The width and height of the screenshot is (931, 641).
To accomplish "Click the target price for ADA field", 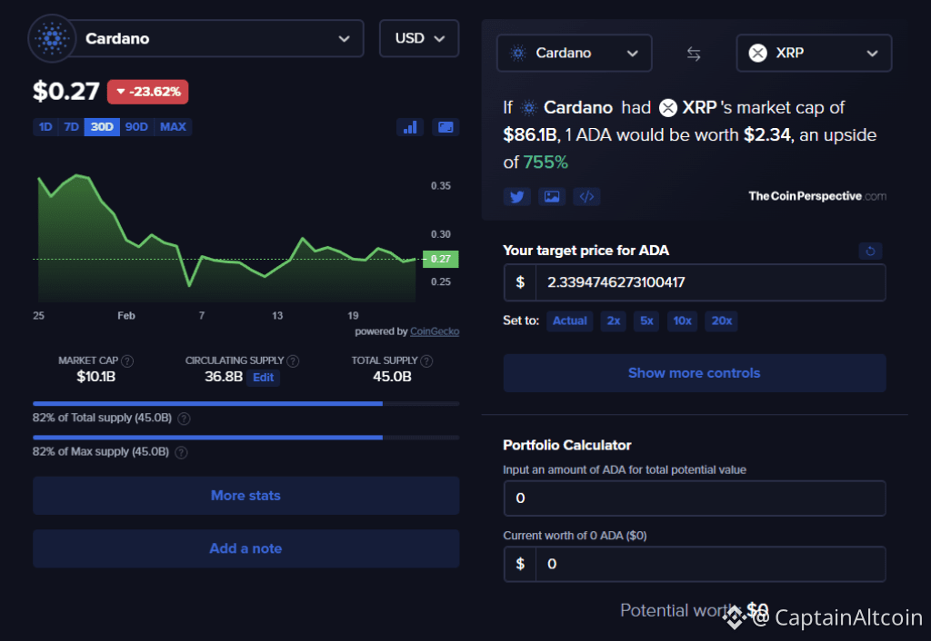I will [710, 282].
